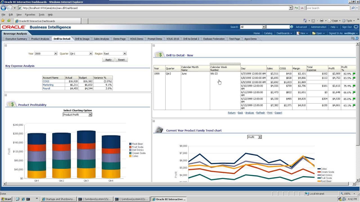The image size is (360, 202).
Task: Click the Sign Out link
Action: pyautogui.click(x=347, y=27)
